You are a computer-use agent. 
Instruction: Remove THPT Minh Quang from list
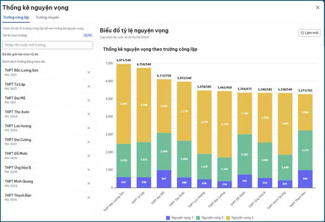point(89,183)
